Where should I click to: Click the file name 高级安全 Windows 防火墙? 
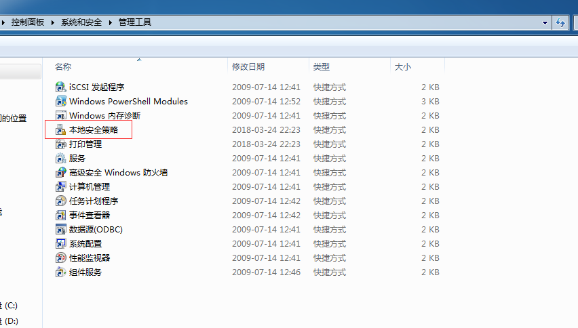click(x=118, y=173)
